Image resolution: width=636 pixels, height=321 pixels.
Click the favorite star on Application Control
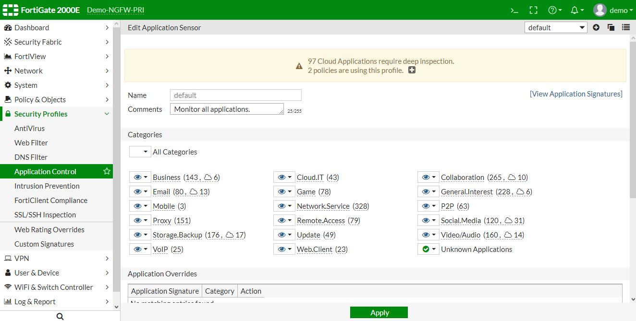point(107,171)
